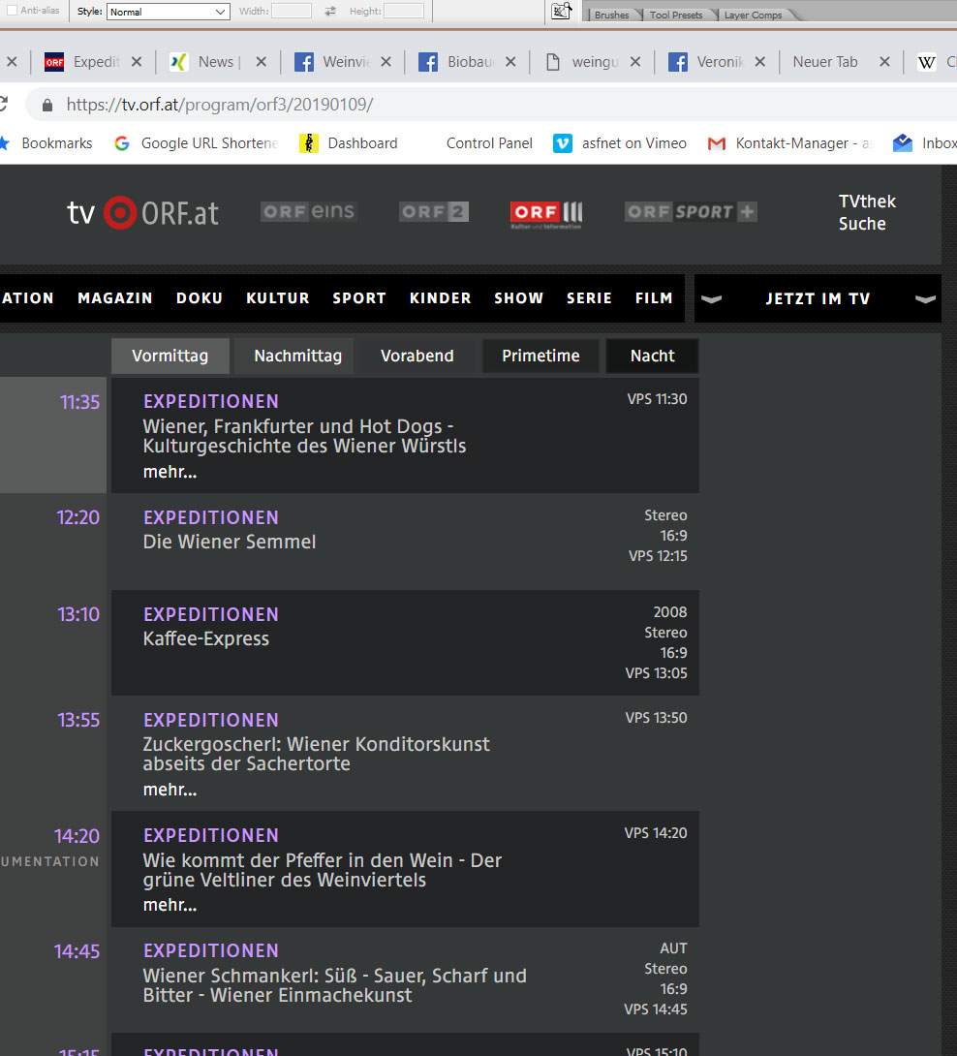Open the Die Wiener Semmel programme entry

(230, 542)
